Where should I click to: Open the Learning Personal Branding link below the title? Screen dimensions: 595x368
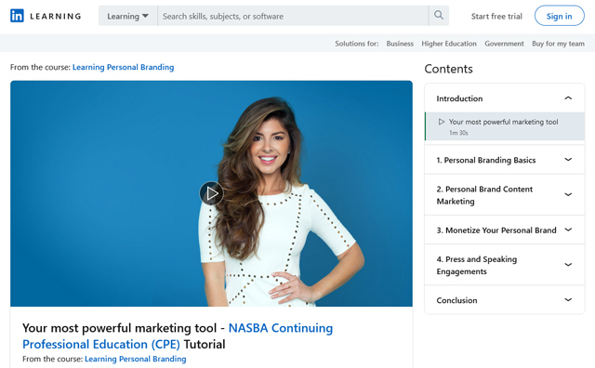pos(135,359)
